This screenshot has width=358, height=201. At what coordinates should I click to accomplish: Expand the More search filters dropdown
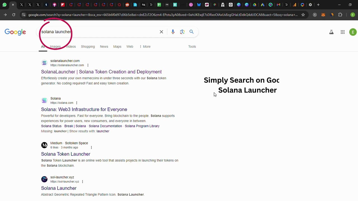point(145,47)
